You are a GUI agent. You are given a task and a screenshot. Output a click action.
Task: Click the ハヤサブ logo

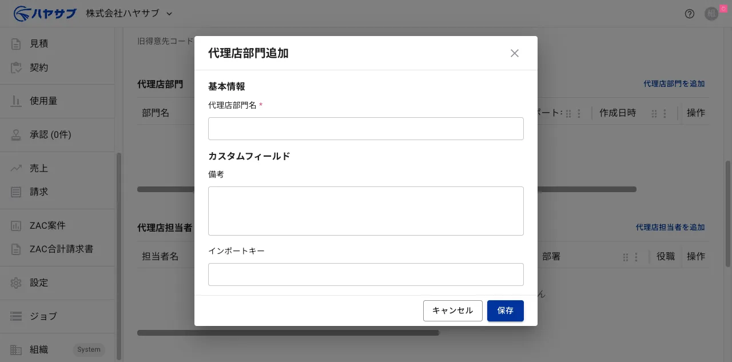tap(45, 13)
